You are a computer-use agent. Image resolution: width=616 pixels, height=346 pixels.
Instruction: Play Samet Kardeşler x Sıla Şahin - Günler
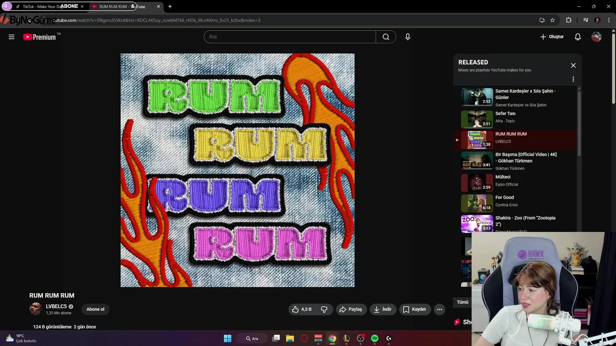tap(515, 97)
